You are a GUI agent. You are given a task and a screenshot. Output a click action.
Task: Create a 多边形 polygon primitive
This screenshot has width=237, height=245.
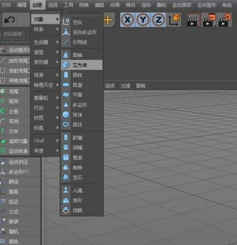click(x=82, y=105)
